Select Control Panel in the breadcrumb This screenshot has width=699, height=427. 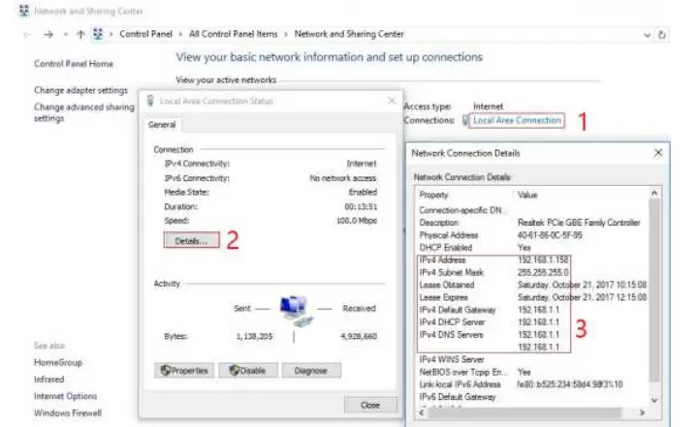(145, 34)
